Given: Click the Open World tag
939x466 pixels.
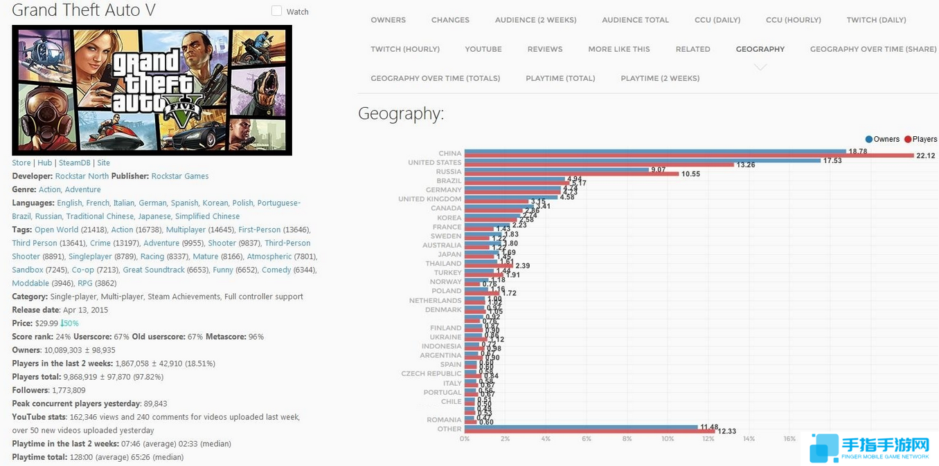Looking at the screenshot, I should [56, 230].
